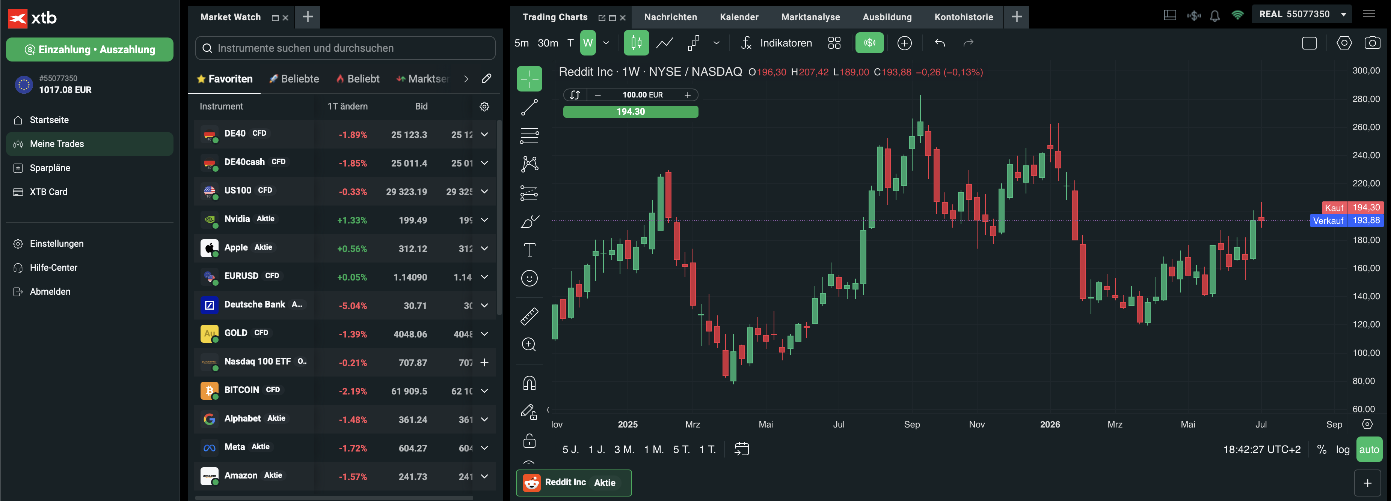The height and width of the screenshot is (501, 1391).
Task: Show more watchlist tabs chevron
Action: point(465,79)
